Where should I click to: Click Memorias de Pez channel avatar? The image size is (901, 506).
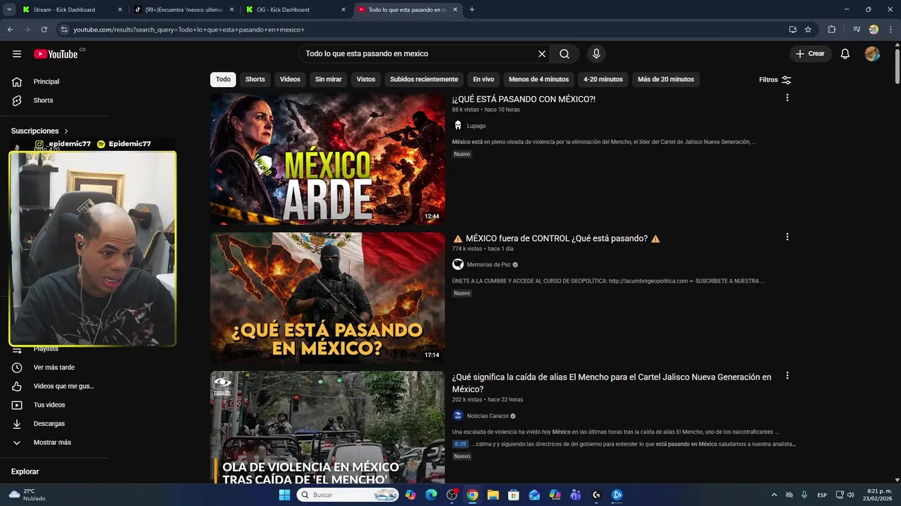coord(458,265)
